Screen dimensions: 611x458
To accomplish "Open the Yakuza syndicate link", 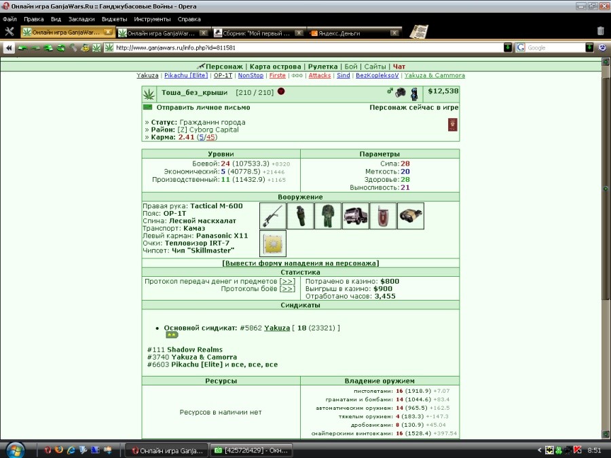I will (277, 328).
